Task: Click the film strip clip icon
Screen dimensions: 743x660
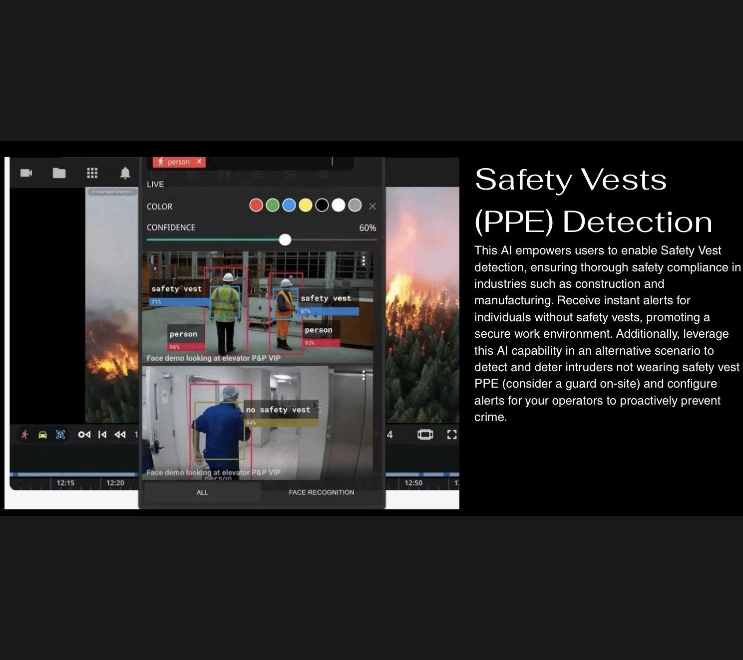Action: (x=425, y=435)
